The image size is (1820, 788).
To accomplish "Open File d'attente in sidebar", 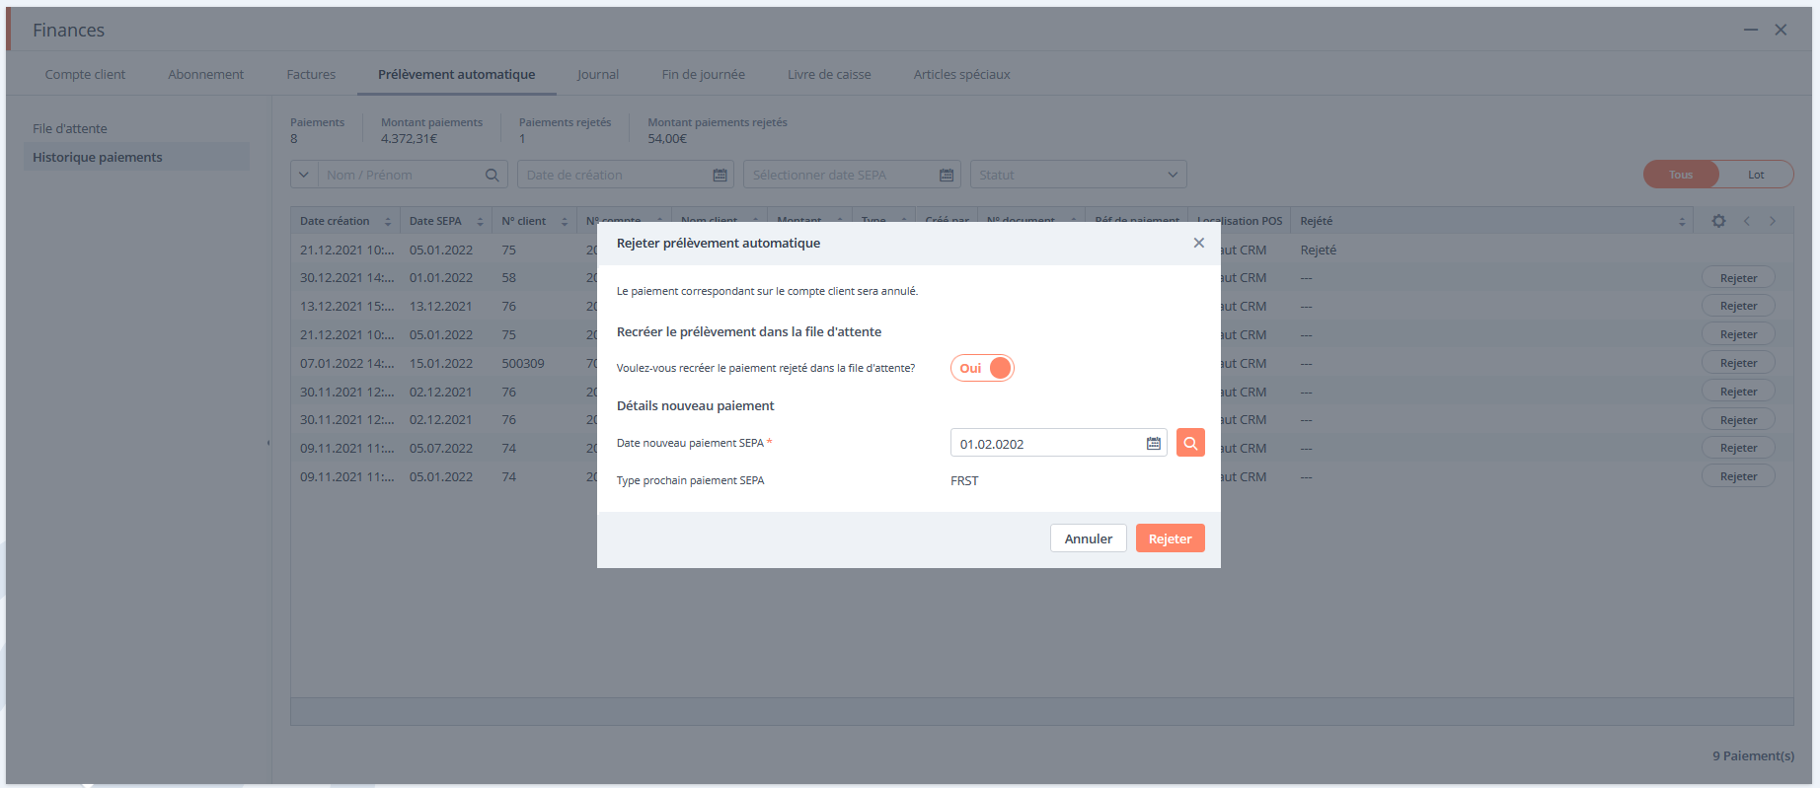I will [x=70, y=128].
